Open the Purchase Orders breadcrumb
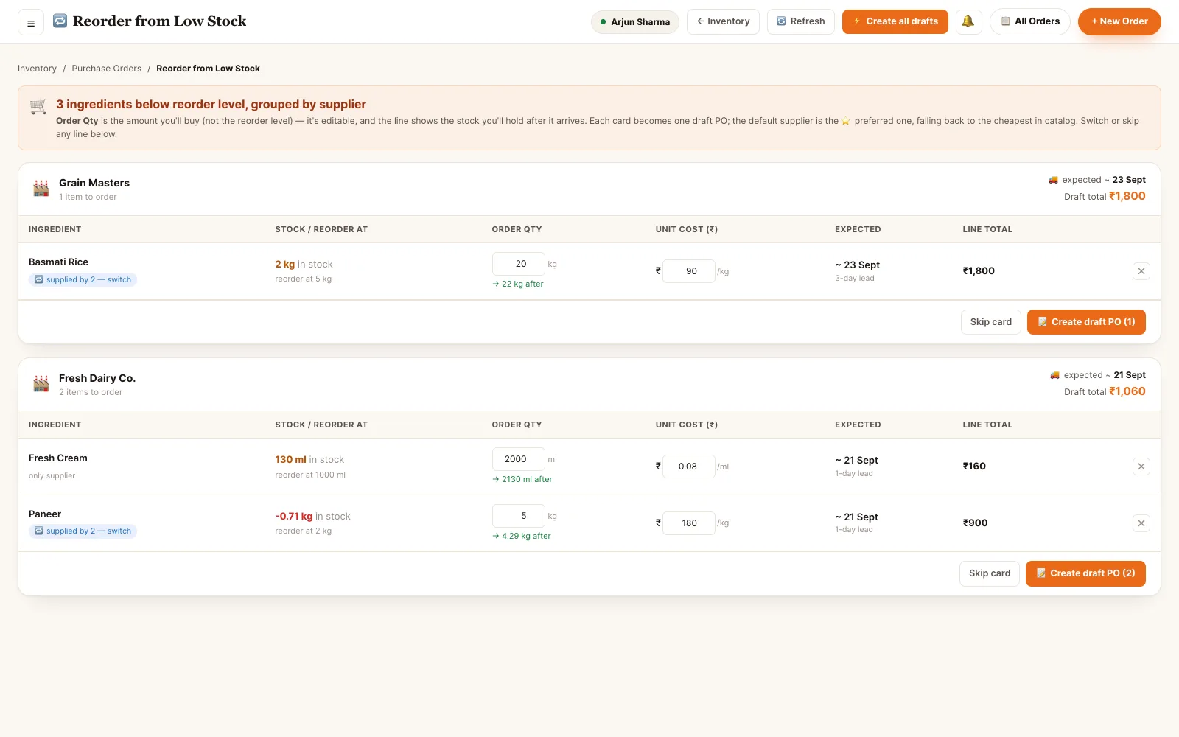Viewport: 1179px width, 737px height. [107, 69]
